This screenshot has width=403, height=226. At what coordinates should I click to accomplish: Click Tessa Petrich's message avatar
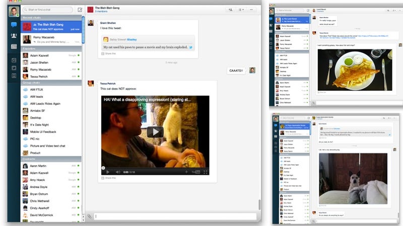[91, 83]
